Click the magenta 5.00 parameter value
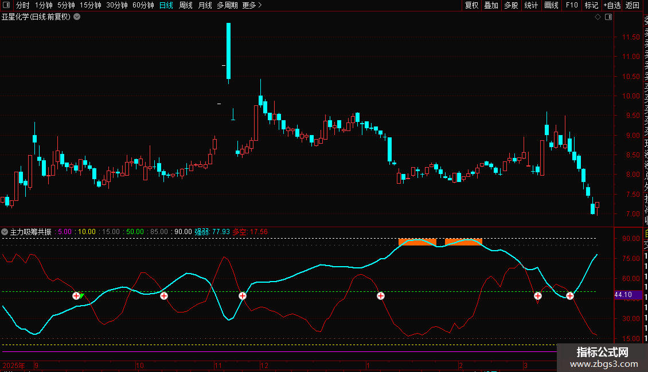The height and width of the screenshot is (372, 648). click(x=65, y=232)
